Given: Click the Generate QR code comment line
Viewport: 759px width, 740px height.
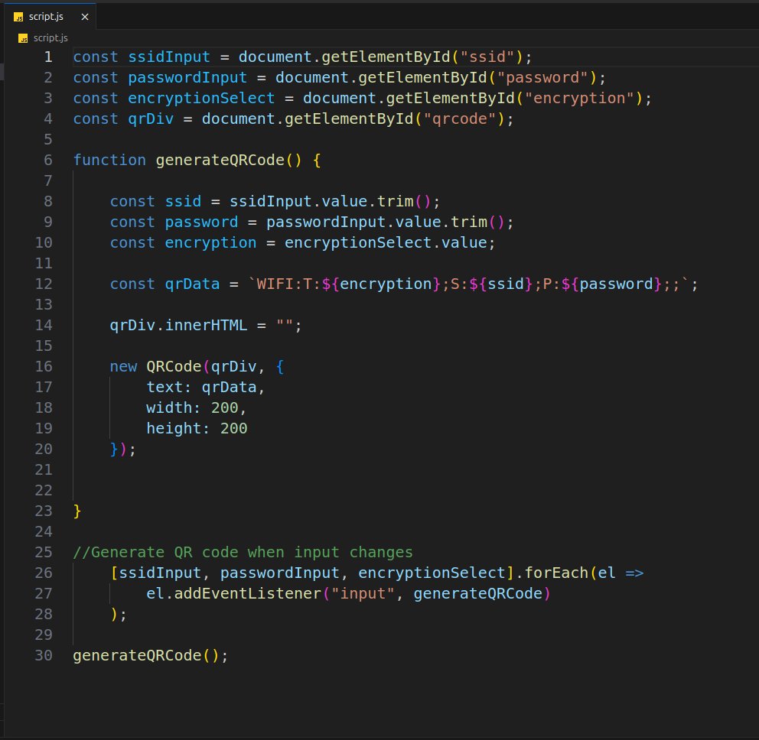Looking at the screenshot, I should click(x=243, y=553).
